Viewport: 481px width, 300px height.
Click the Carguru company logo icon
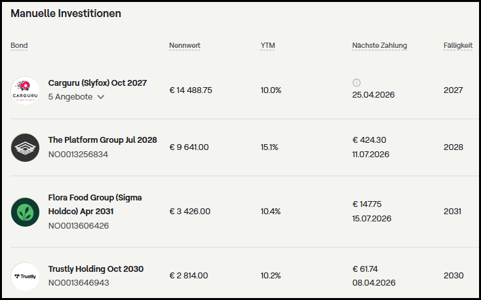tap(26, 90)
